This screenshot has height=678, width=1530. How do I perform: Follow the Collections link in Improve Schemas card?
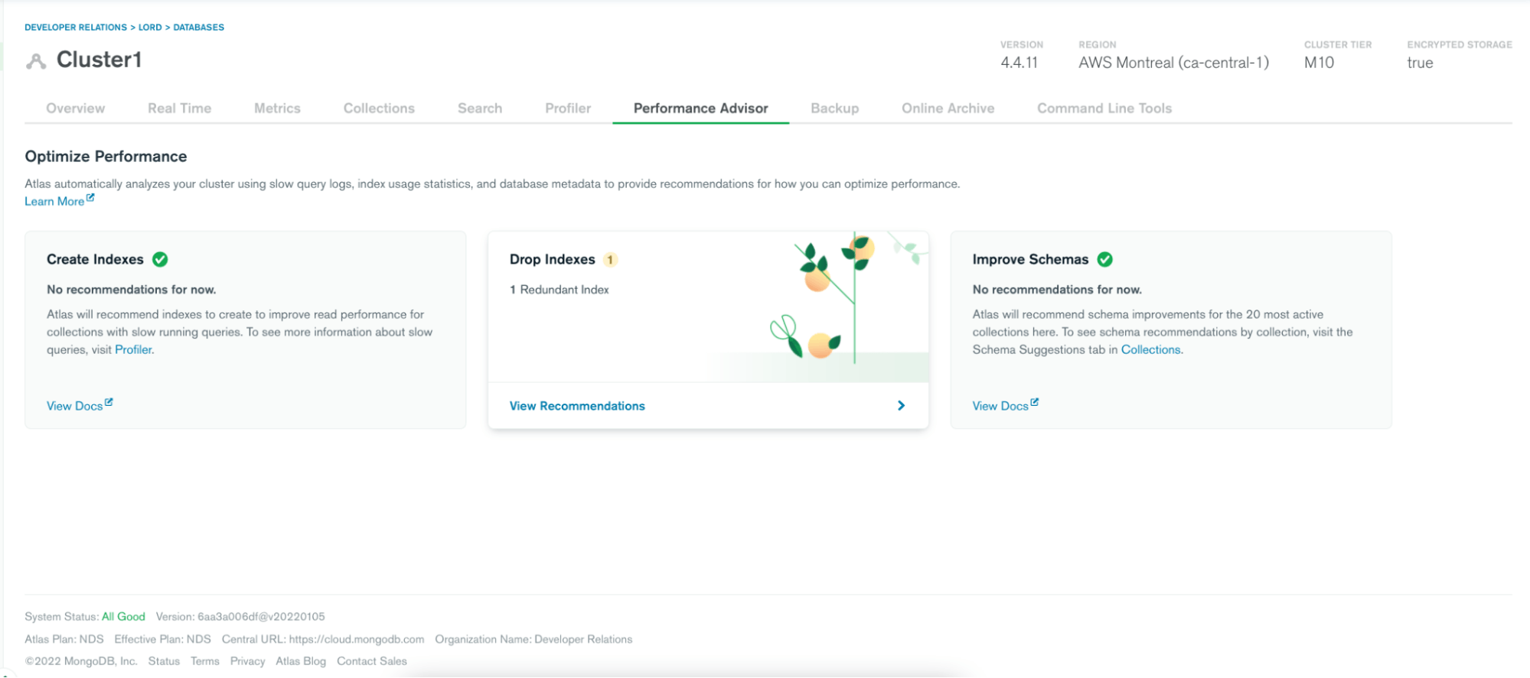[x=1150, y=350]
